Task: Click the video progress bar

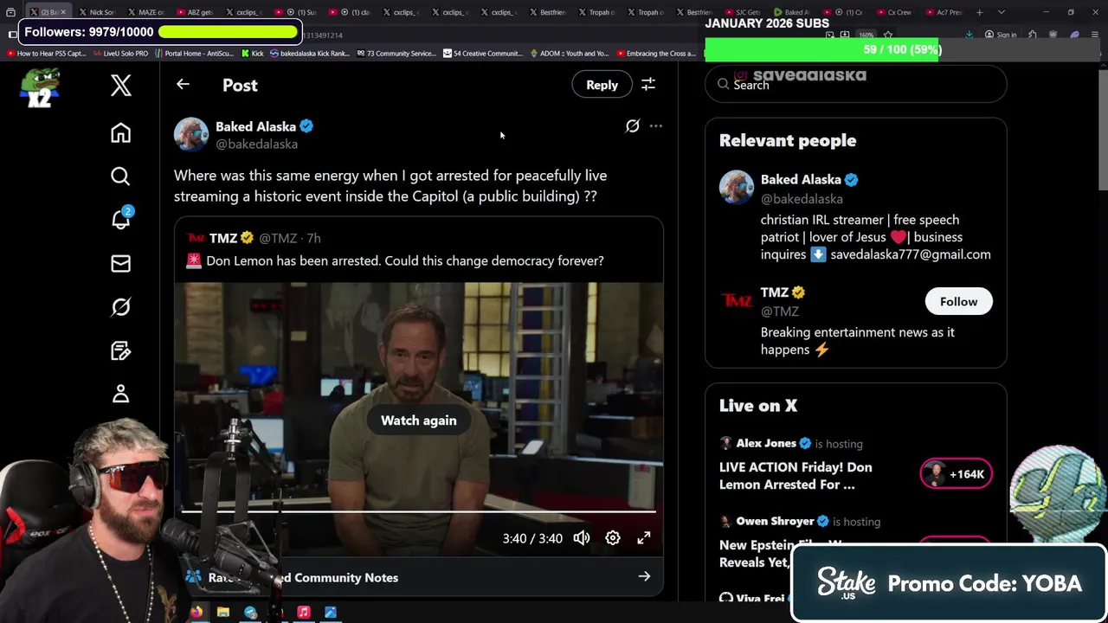Action: point(419,512)
